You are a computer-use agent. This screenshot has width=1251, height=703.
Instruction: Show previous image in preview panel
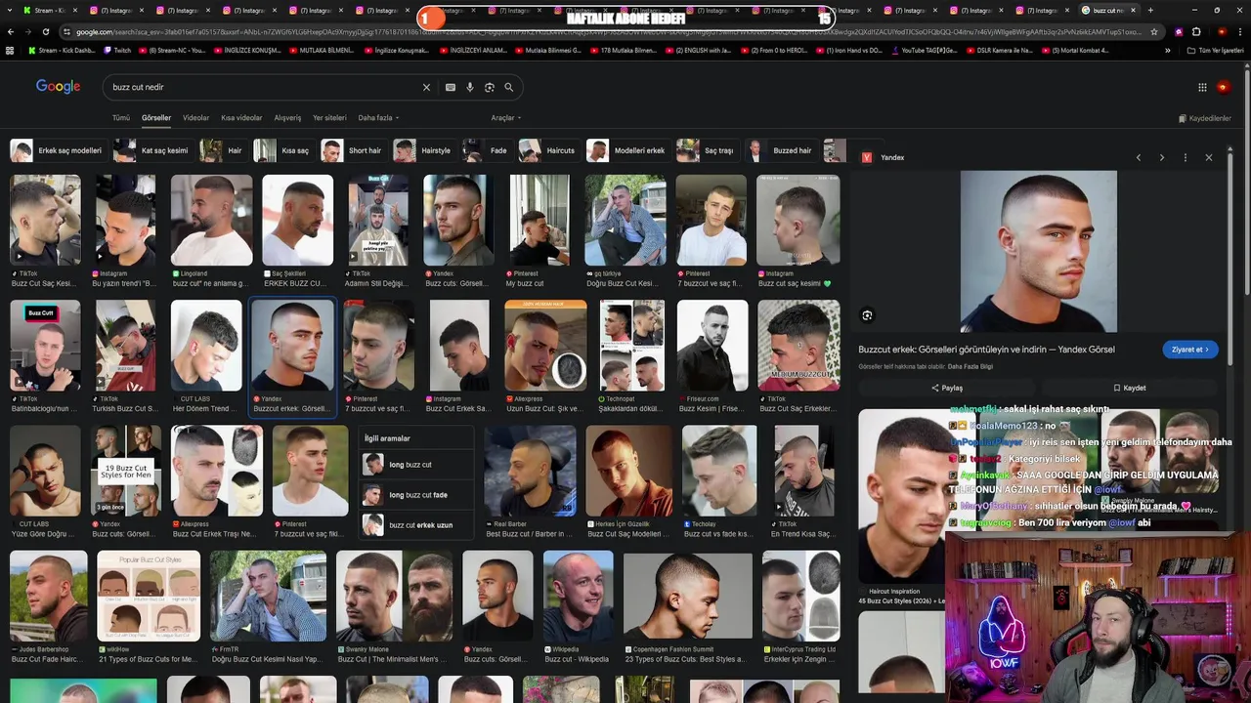1139,157
